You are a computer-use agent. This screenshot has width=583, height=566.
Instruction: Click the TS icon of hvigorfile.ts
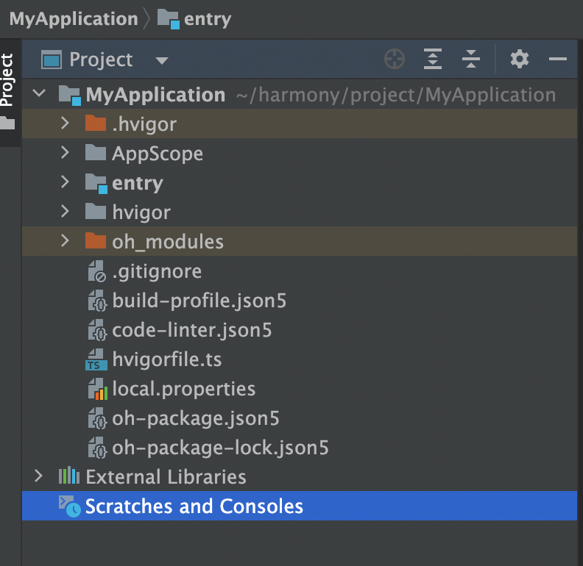[96, 359]
